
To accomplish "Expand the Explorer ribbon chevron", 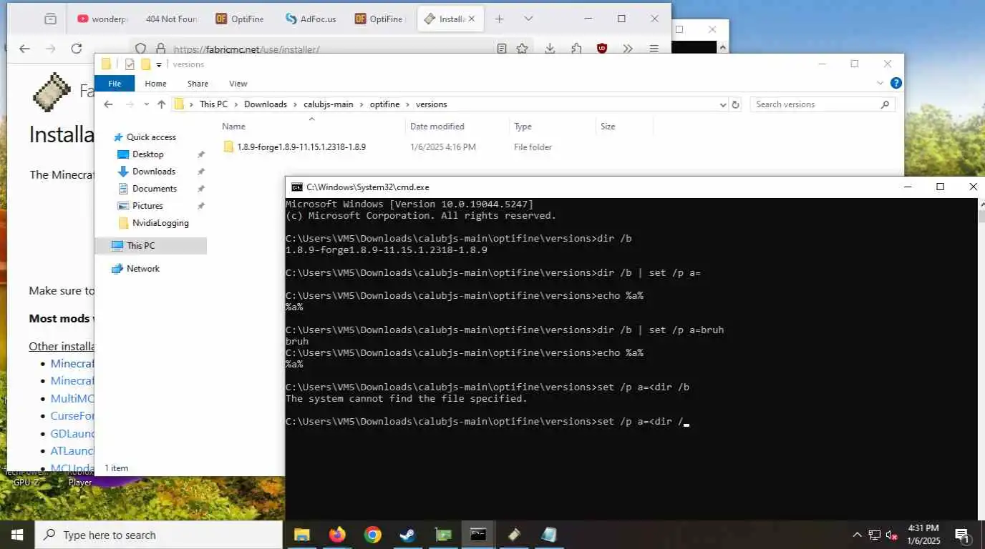I will pyautogui.click(x=880, y=84).
